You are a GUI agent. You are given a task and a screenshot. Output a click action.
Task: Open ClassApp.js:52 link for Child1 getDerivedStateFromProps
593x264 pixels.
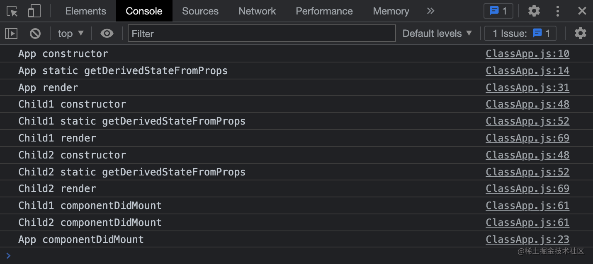[x=527, y=121]
